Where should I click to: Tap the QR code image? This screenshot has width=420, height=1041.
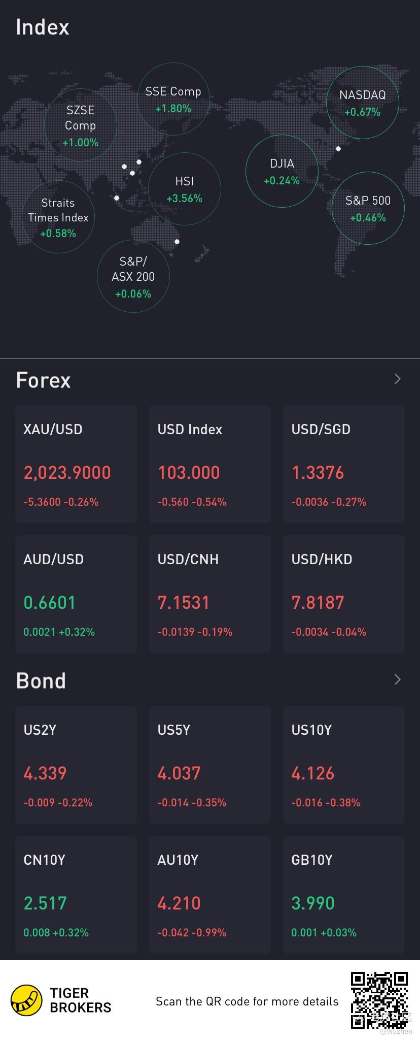[379, 1000]
